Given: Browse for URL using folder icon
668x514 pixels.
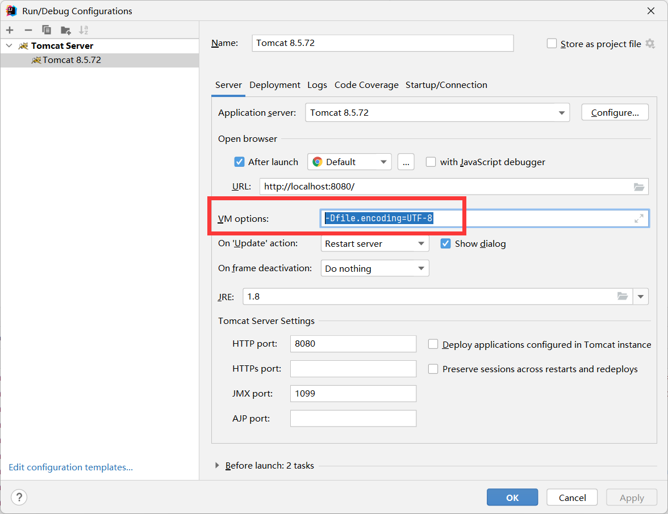Looking at the screenshot, I should point(638,187).
